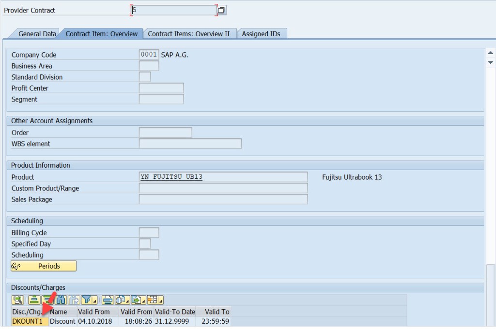Screen dimensions: 496x329
Task: Open details view in Discounts/Charges toolbar
Action: (x=18, y=300)
